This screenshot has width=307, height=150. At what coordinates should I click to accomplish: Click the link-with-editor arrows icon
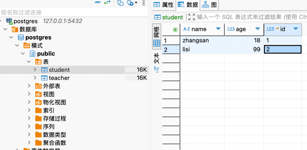pyautogui.click(x=107, y=2)
